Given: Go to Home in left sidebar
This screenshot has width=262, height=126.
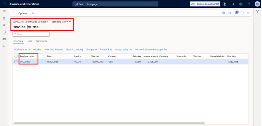Looking at the screenshot, I should pyautogui.click(x=4, y=18).
